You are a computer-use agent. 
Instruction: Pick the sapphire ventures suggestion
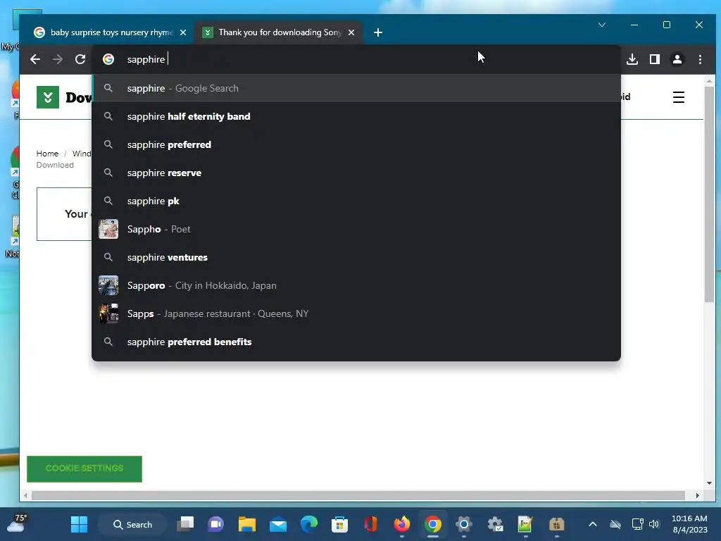(356, 257)
